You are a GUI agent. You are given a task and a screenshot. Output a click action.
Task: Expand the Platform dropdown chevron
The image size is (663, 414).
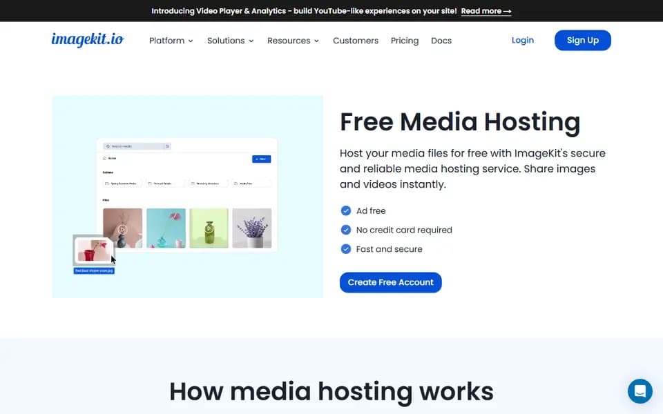coord(191,41)
